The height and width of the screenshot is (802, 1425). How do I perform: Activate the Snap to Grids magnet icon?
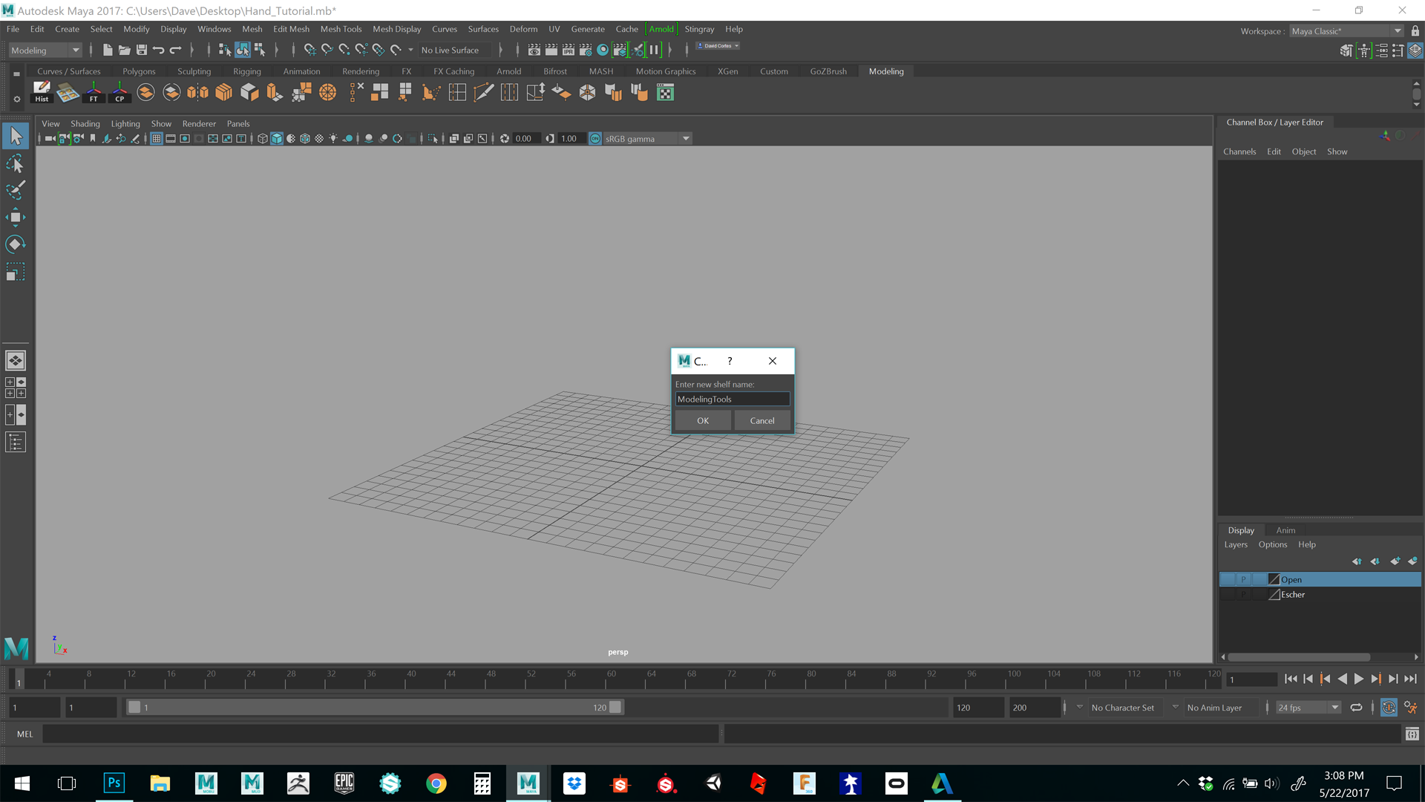pos(309,50)
